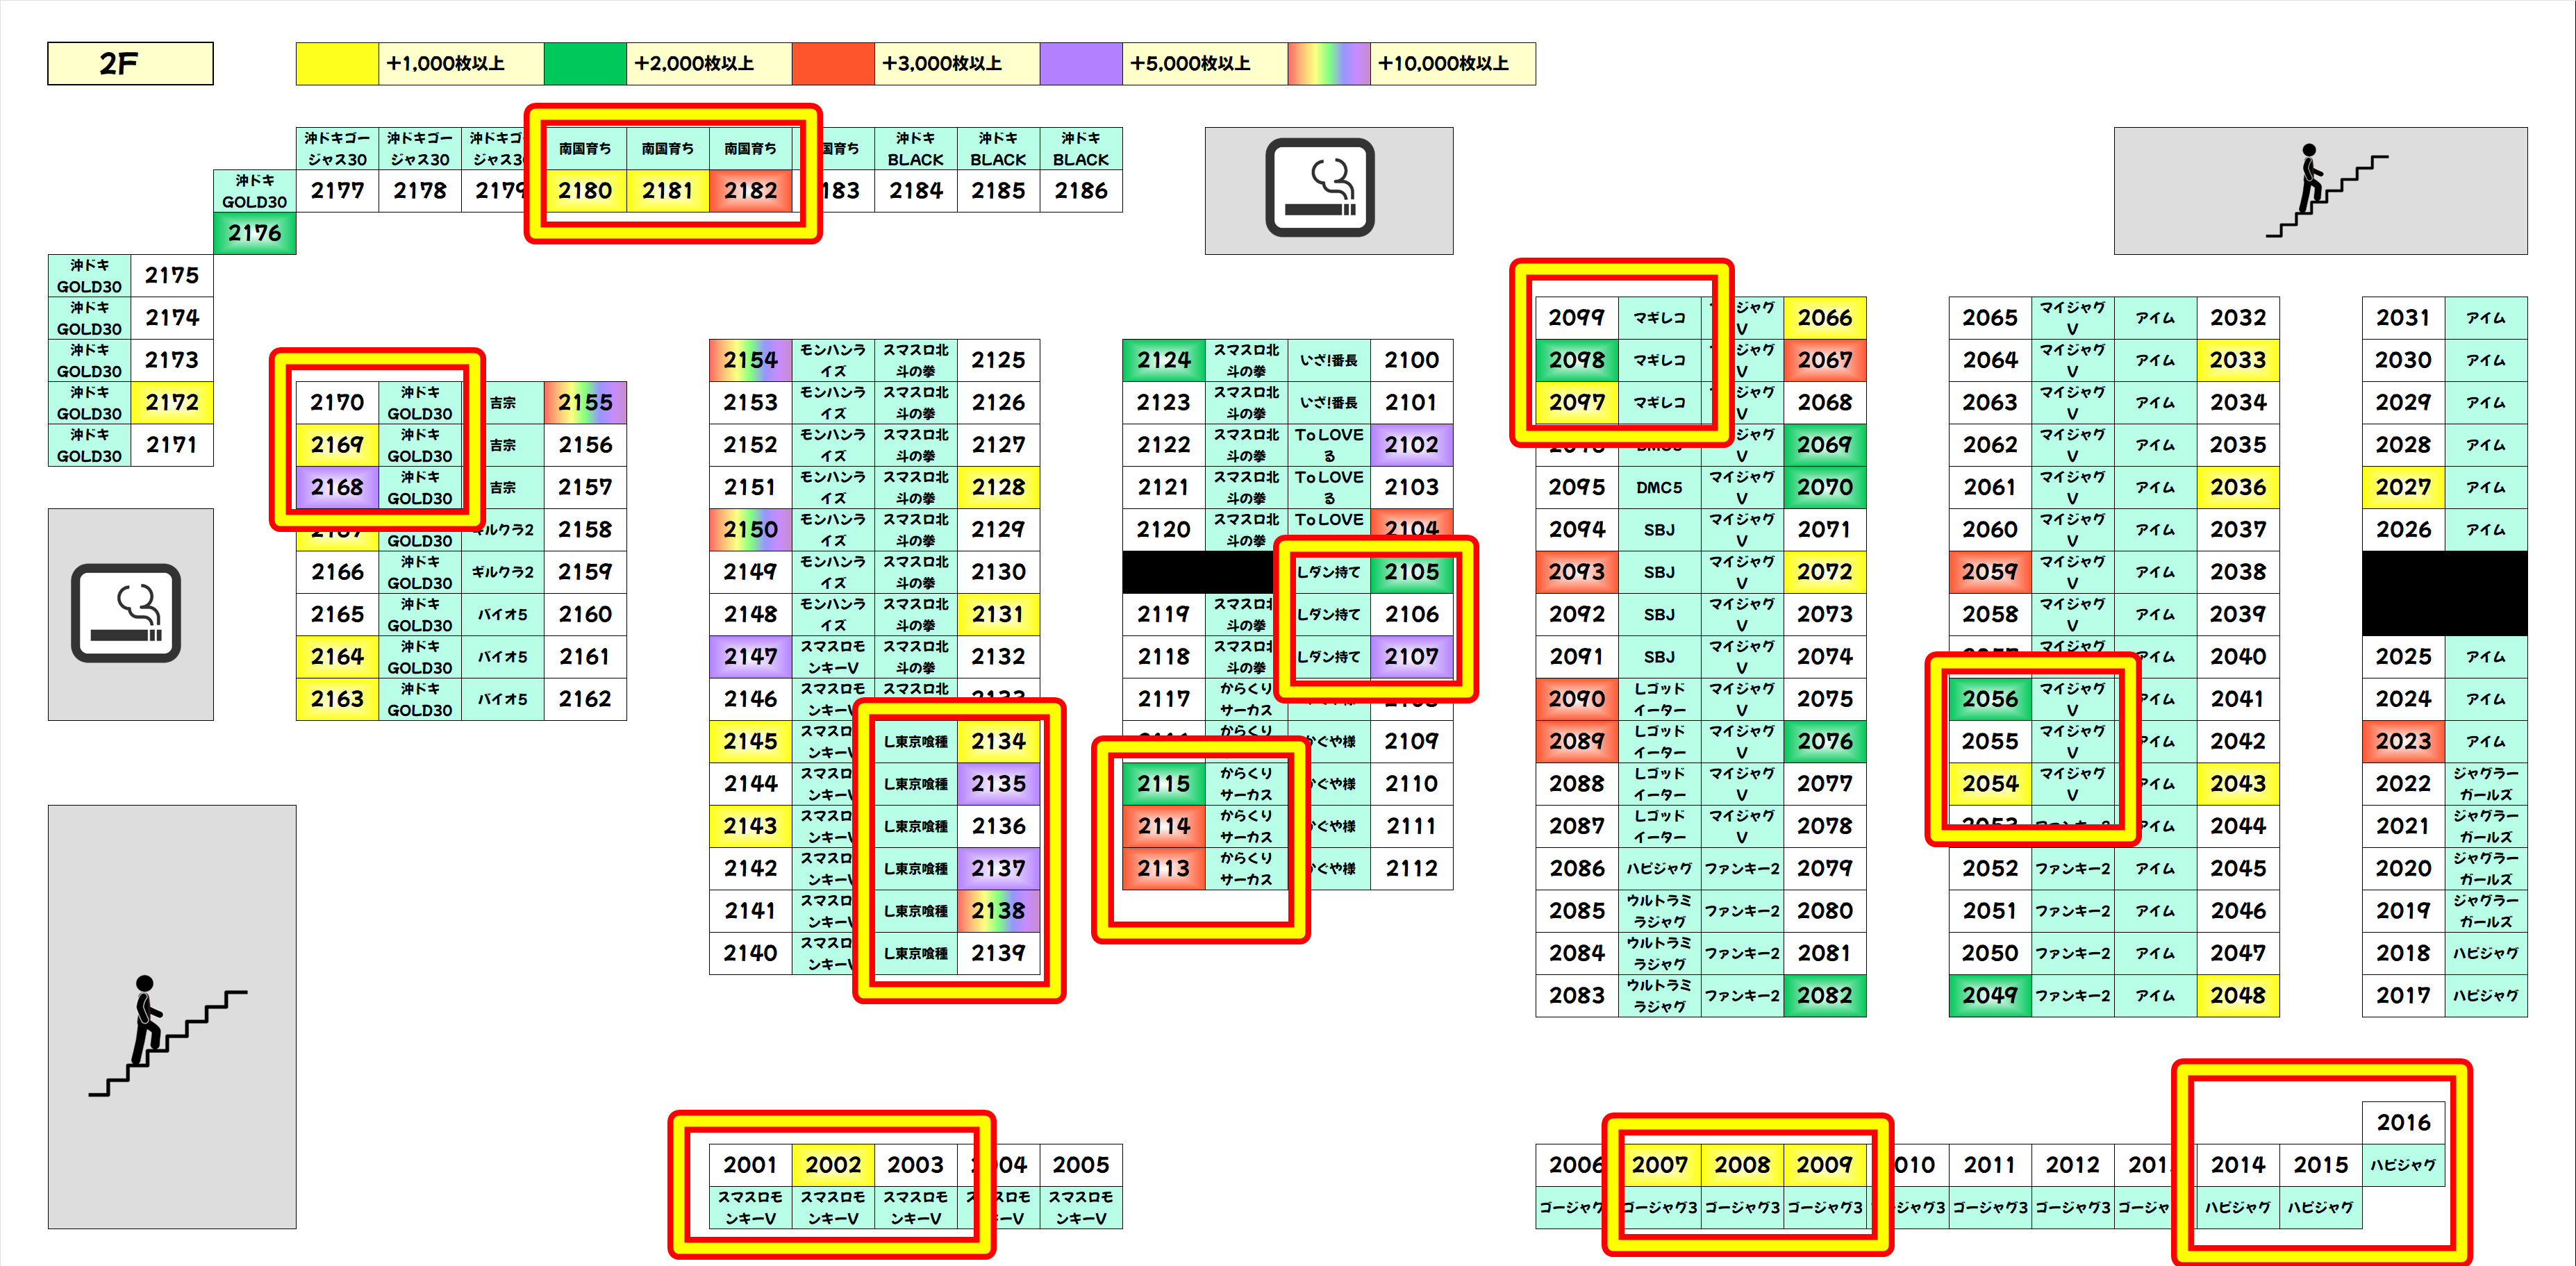Select machine number 2134 in yellow
Screen dimensions: 2576x1266
[x=998, y=741]
